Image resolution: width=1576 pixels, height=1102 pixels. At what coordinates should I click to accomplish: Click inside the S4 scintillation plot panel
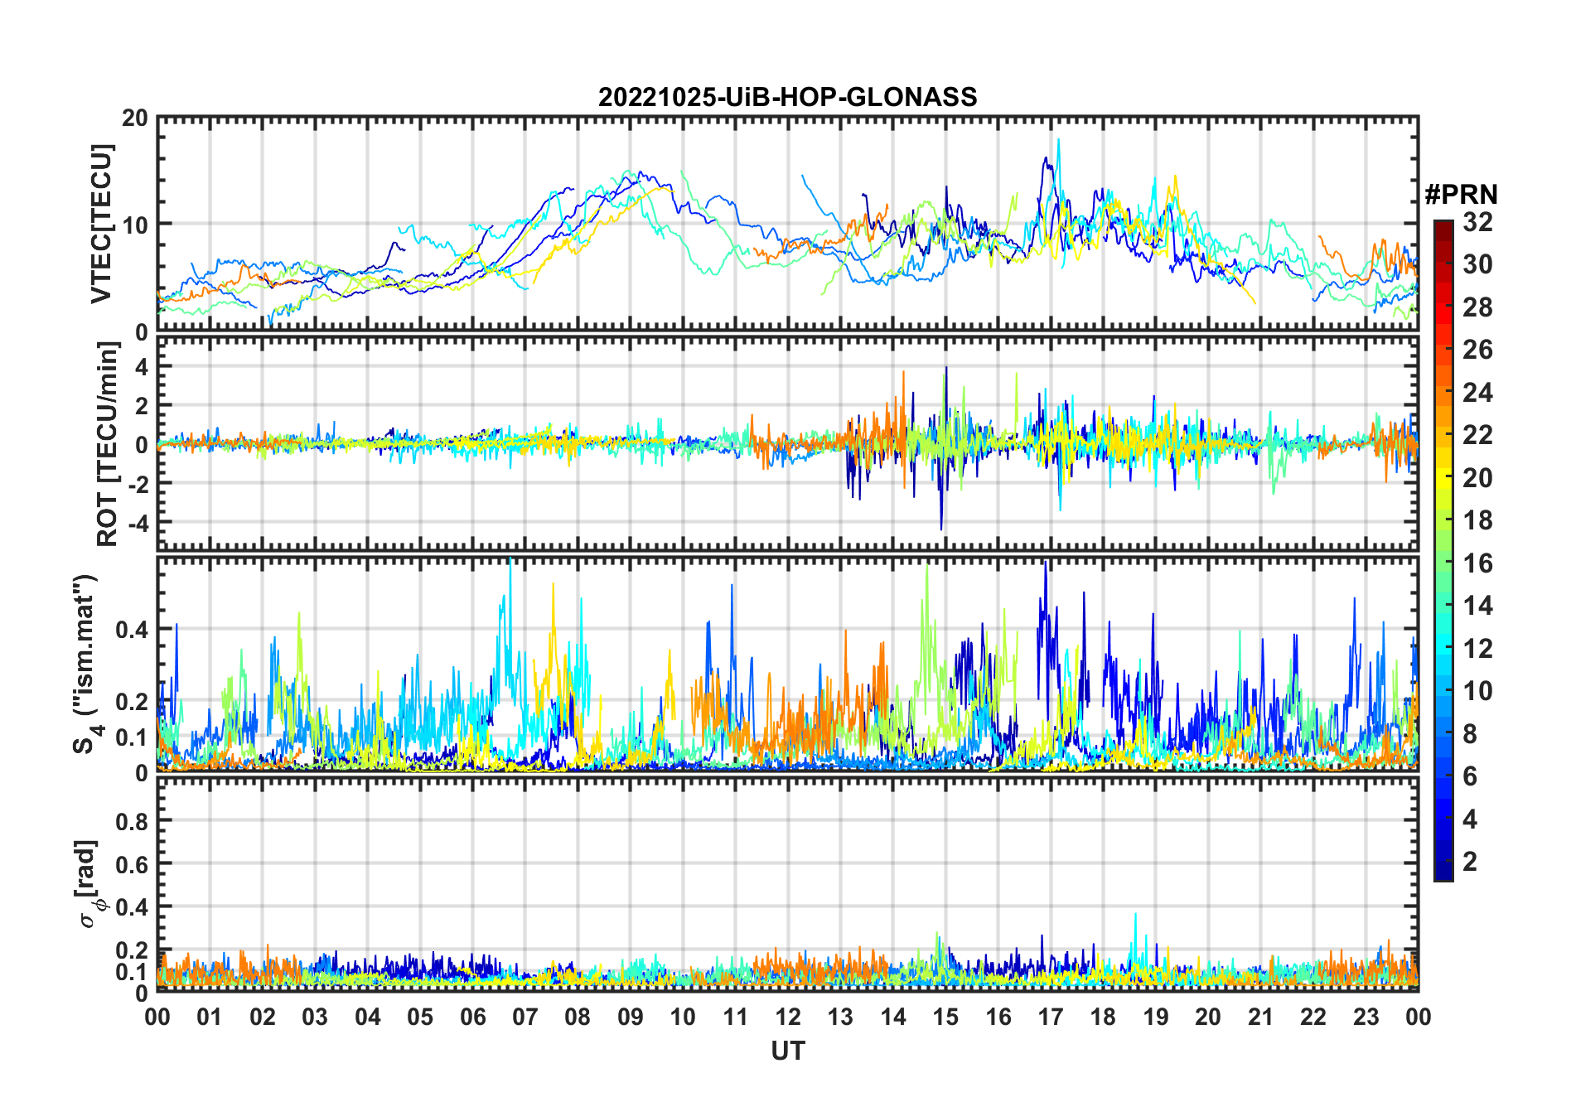pos(788,664)
